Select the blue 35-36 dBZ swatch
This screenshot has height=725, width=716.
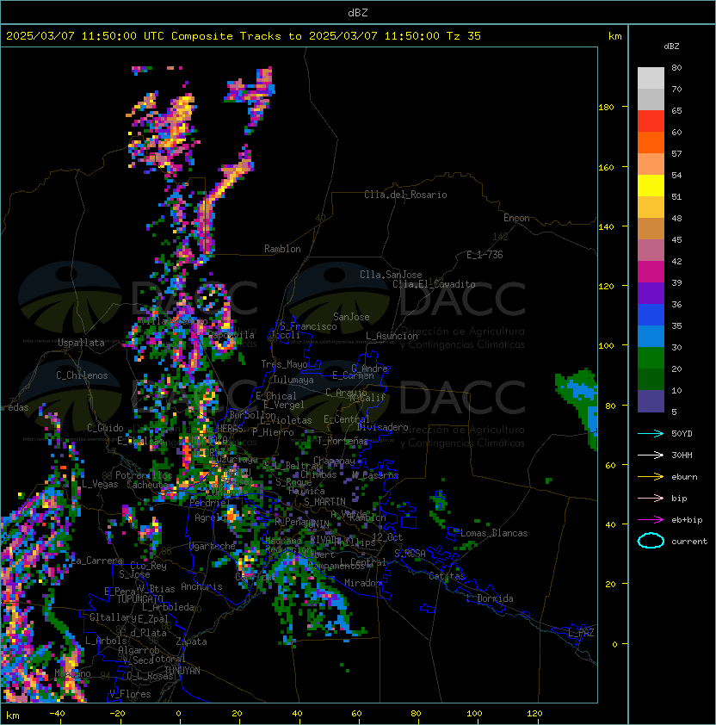click(x=651, y=315)
